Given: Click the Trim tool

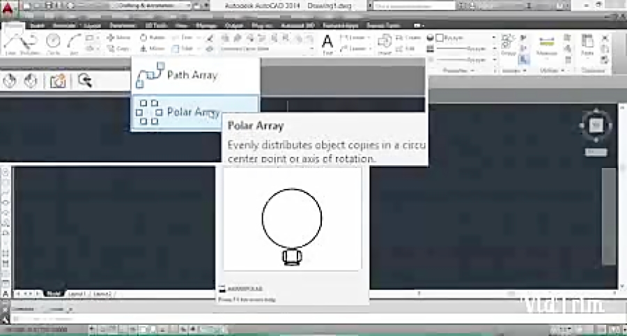Looking at the screenshot, I should pos(183,38).
